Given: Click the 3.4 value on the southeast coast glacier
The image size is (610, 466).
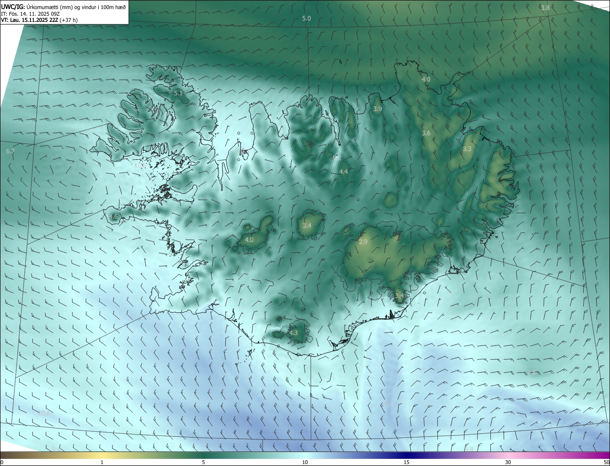Looking at the screenshot, I should point(399,296).
